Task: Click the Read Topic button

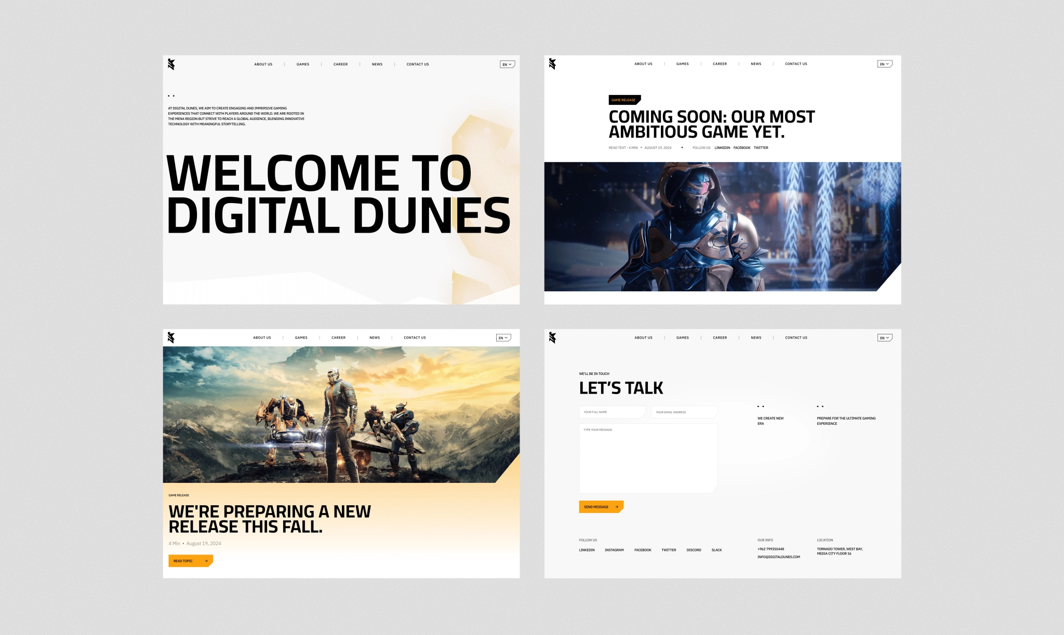Action: [190, 561]
